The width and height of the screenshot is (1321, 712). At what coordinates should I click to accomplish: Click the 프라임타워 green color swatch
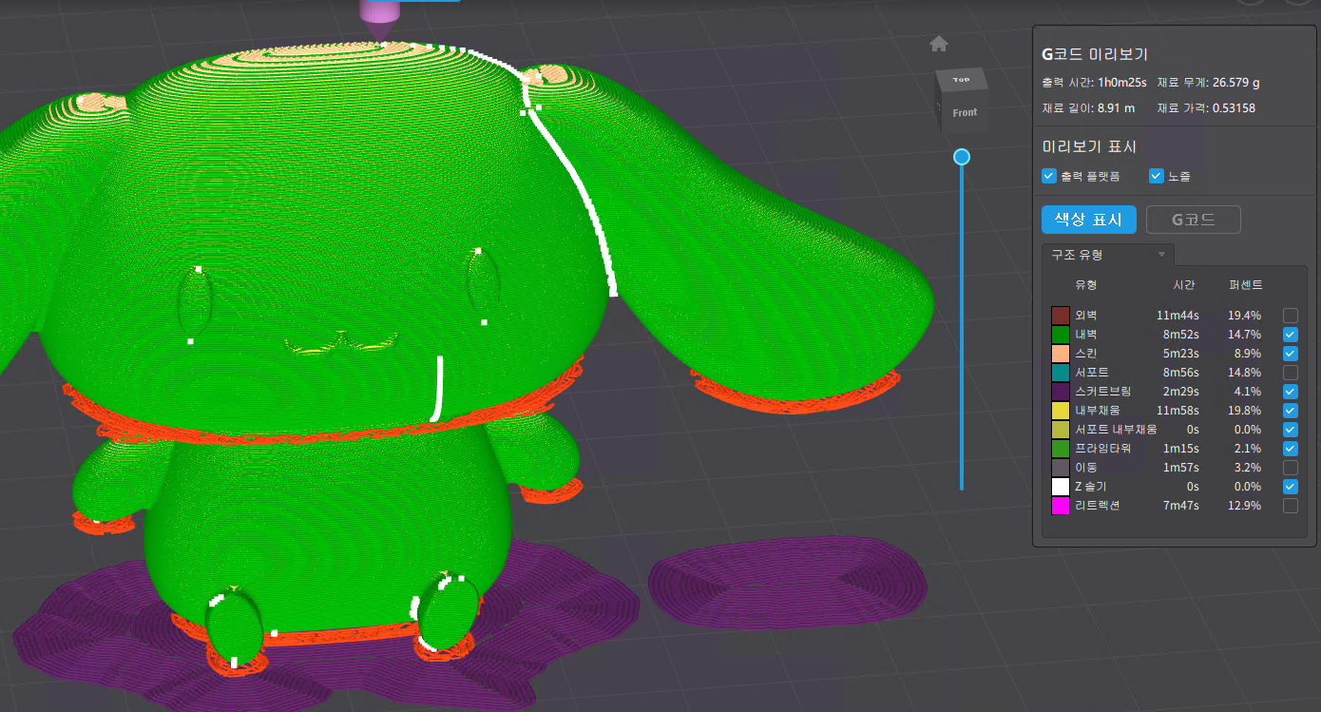[1061, 449]
